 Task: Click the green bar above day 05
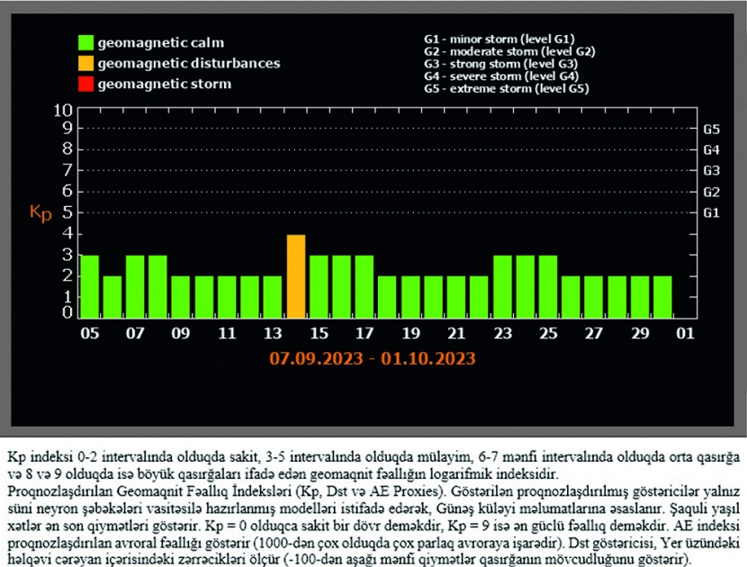90,286
